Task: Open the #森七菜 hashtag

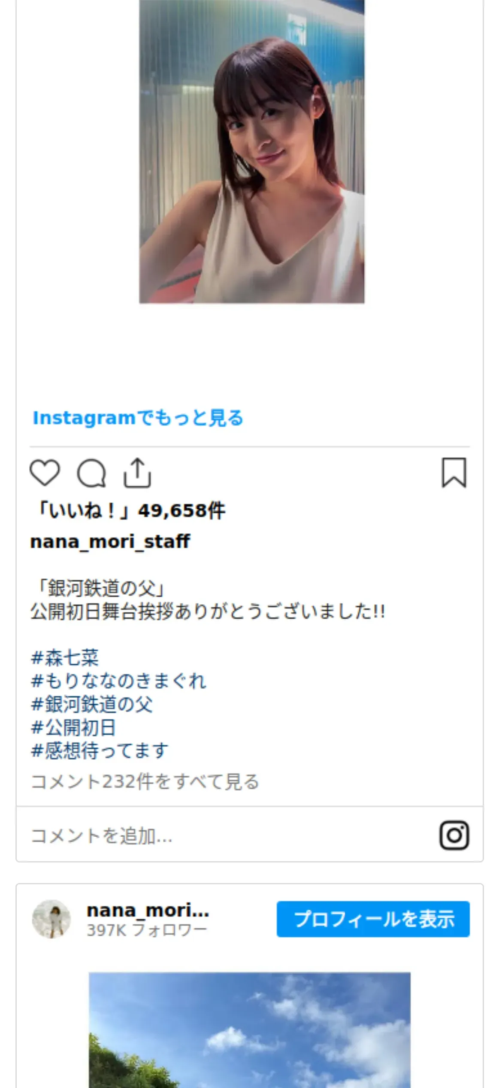Action: point(65,657)
